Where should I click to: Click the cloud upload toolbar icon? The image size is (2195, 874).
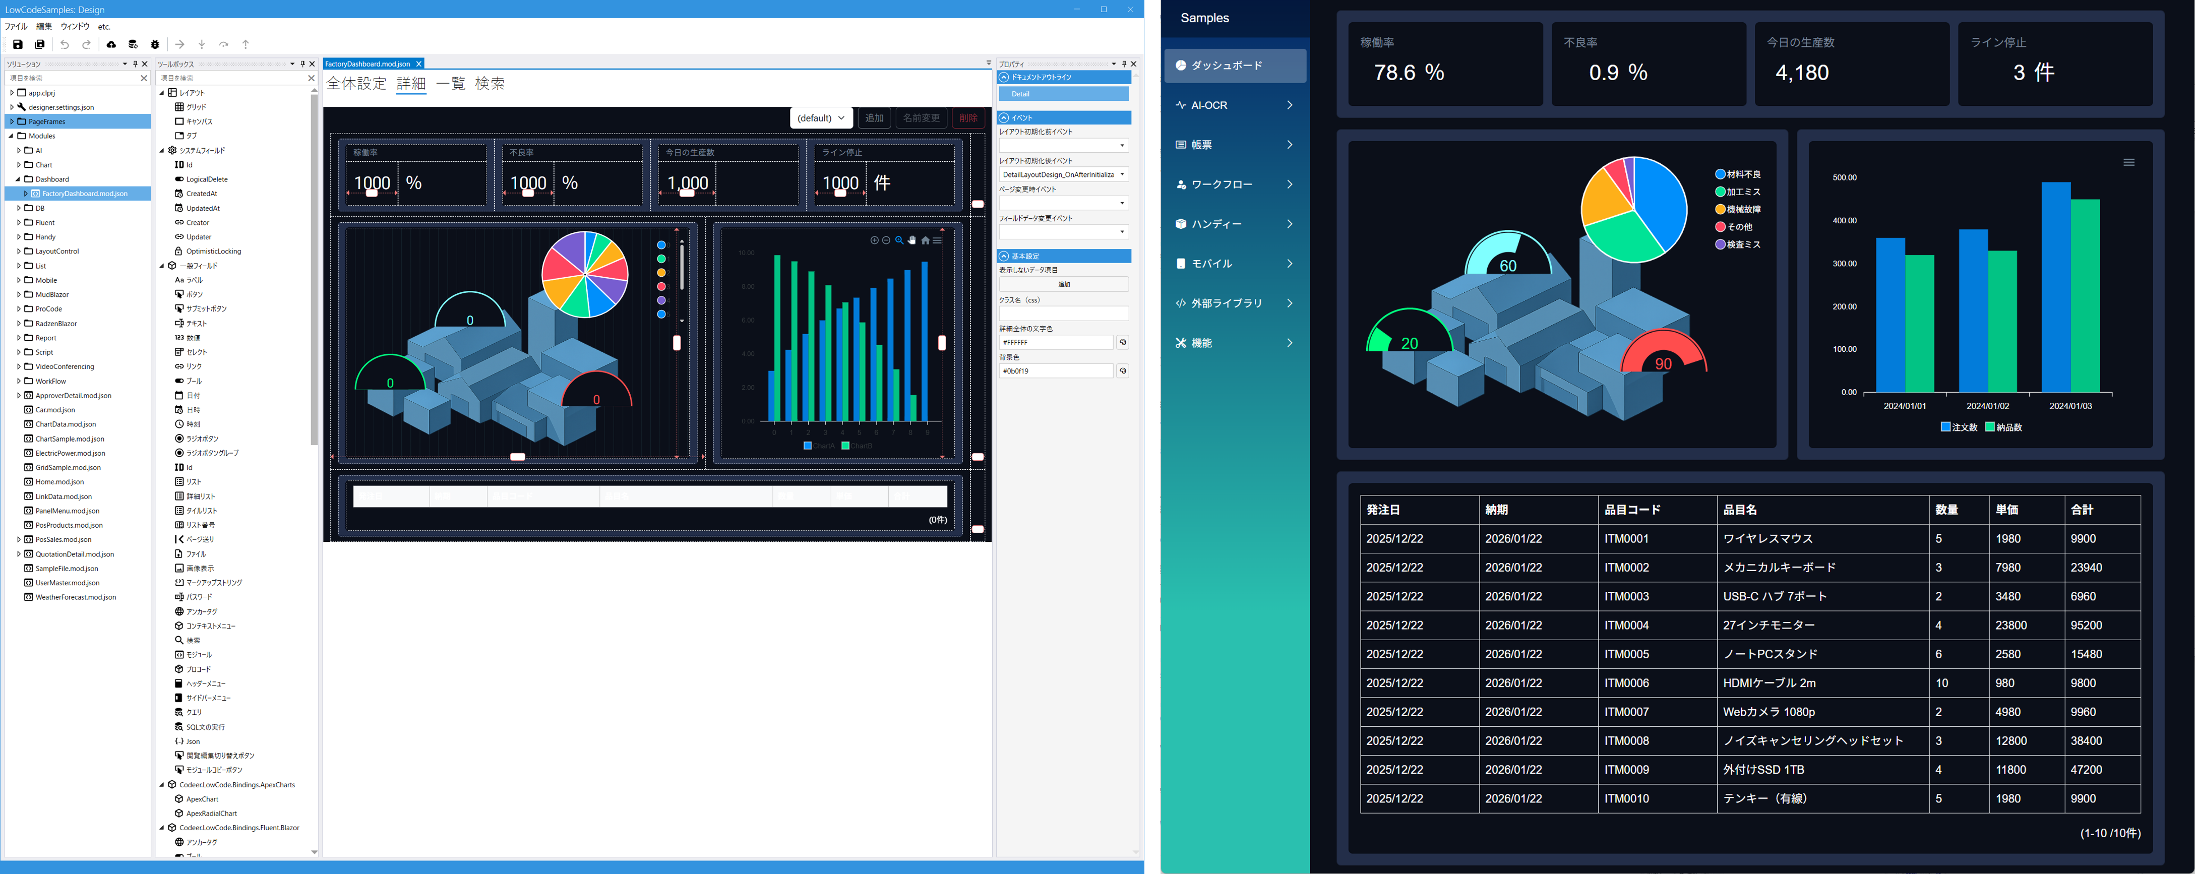point(111,44)
